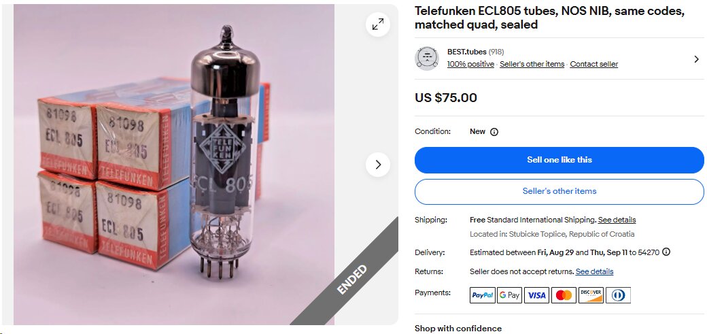
Task: Expand seller details chevron arrow
Action: [697, 59]
